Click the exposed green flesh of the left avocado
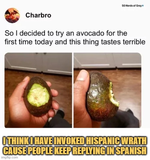This screenshot has width=150, height=160. [38, 95]
